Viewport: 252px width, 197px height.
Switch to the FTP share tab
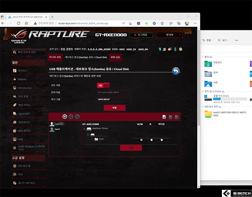(x=115, y=58)
